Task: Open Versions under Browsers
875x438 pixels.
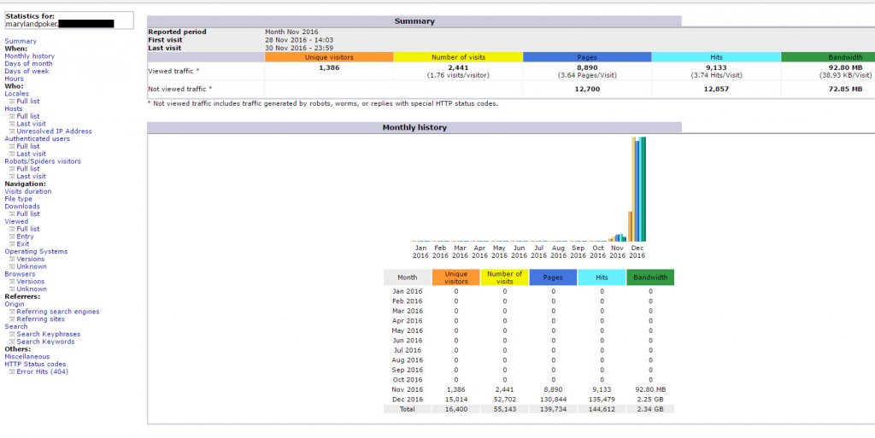Action: click(31, 282)
